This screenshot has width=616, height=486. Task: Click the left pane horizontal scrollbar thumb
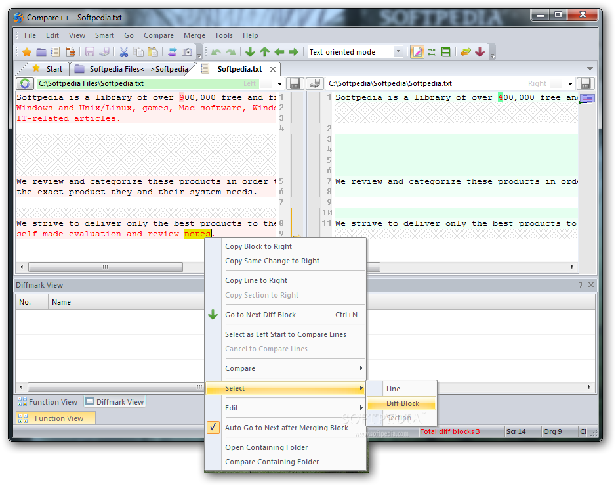tap(106, 267)
